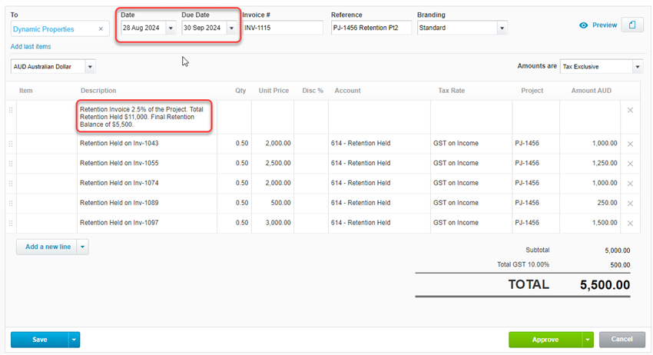The image size is (653, 355).
Task: Click the Due Date field 30 Sep 2024
Action: click(204, 28)
